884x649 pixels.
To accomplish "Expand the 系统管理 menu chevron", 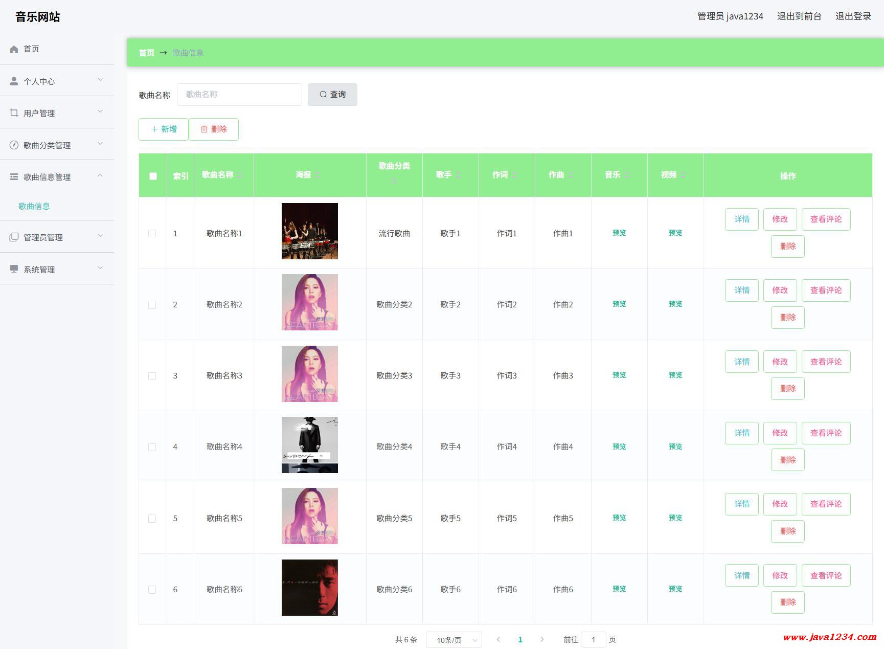I will point(100,268).
